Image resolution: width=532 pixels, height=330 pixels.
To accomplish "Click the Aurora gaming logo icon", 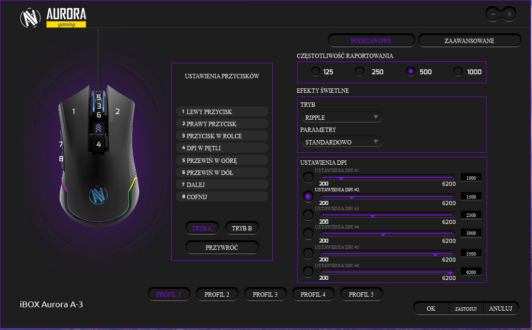I will pyautogui.click(x=31, y=18).
